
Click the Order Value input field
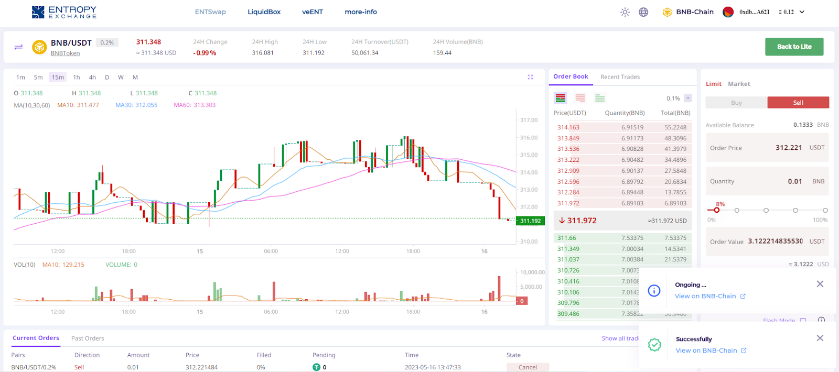767,242
